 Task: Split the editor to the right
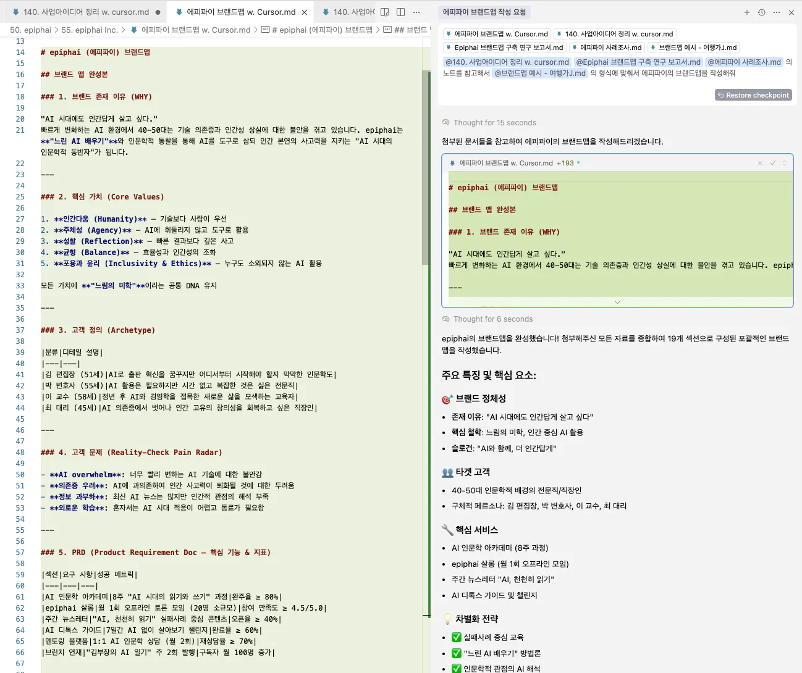click(400, 12)
